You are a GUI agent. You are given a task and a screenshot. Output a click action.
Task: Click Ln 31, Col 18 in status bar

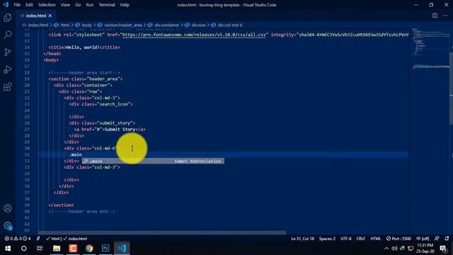pyautogui.click(x=302, y=239)
